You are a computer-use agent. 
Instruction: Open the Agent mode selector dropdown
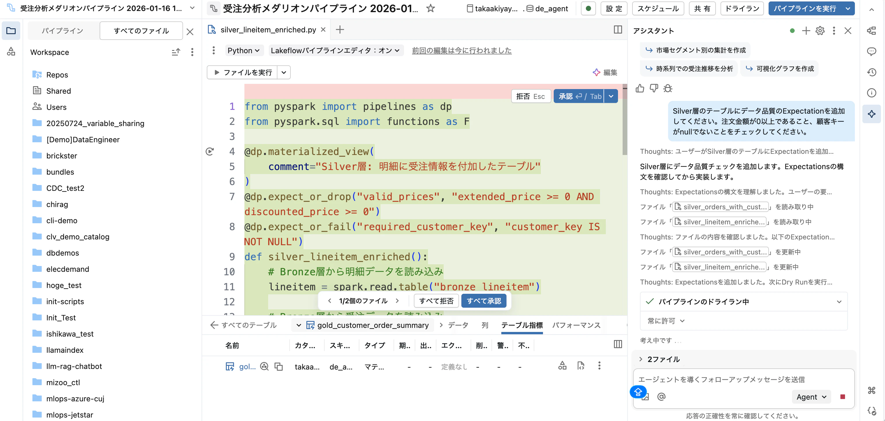[x=811, y=397]
